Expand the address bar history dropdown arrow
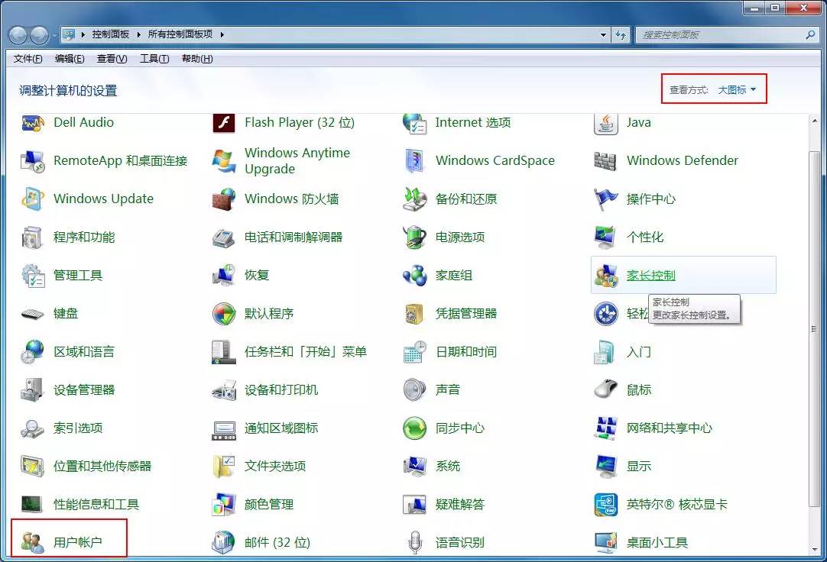Image resolution: width=827 pixels, height=562 pixels. click(x=603, y=35)
